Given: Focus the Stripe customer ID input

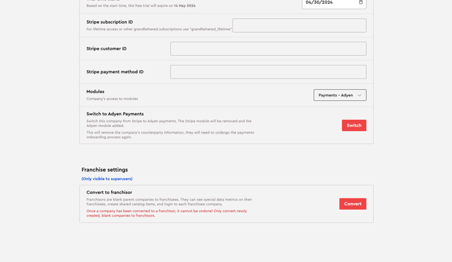Looking at the screenshot, I should coord(268,48).
